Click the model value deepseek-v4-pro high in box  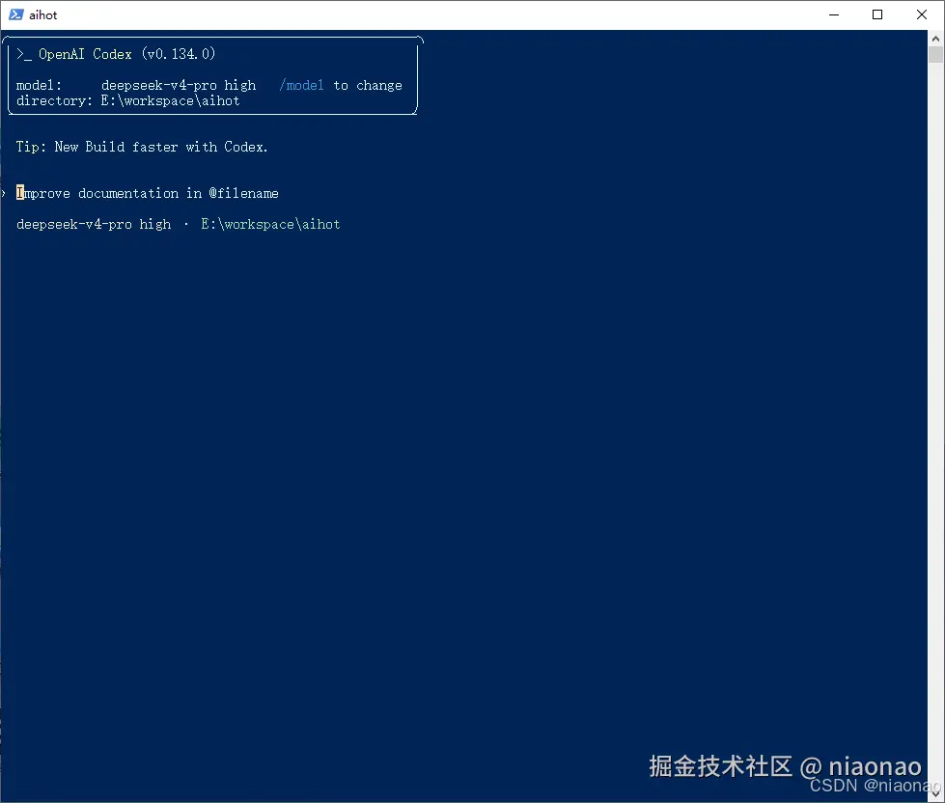point(179,86)
